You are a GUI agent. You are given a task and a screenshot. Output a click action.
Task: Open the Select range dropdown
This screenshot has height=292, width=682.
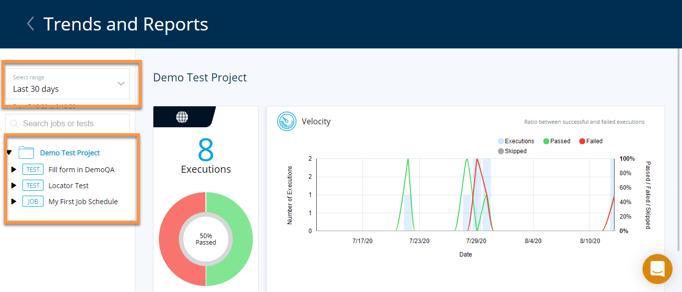point(67,84)
